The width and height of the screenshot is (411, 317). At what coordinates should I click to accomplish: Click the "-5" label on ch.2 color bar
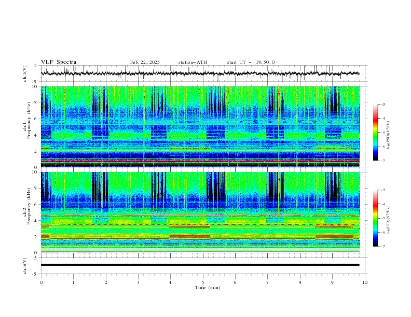click(x=383, y=218)
